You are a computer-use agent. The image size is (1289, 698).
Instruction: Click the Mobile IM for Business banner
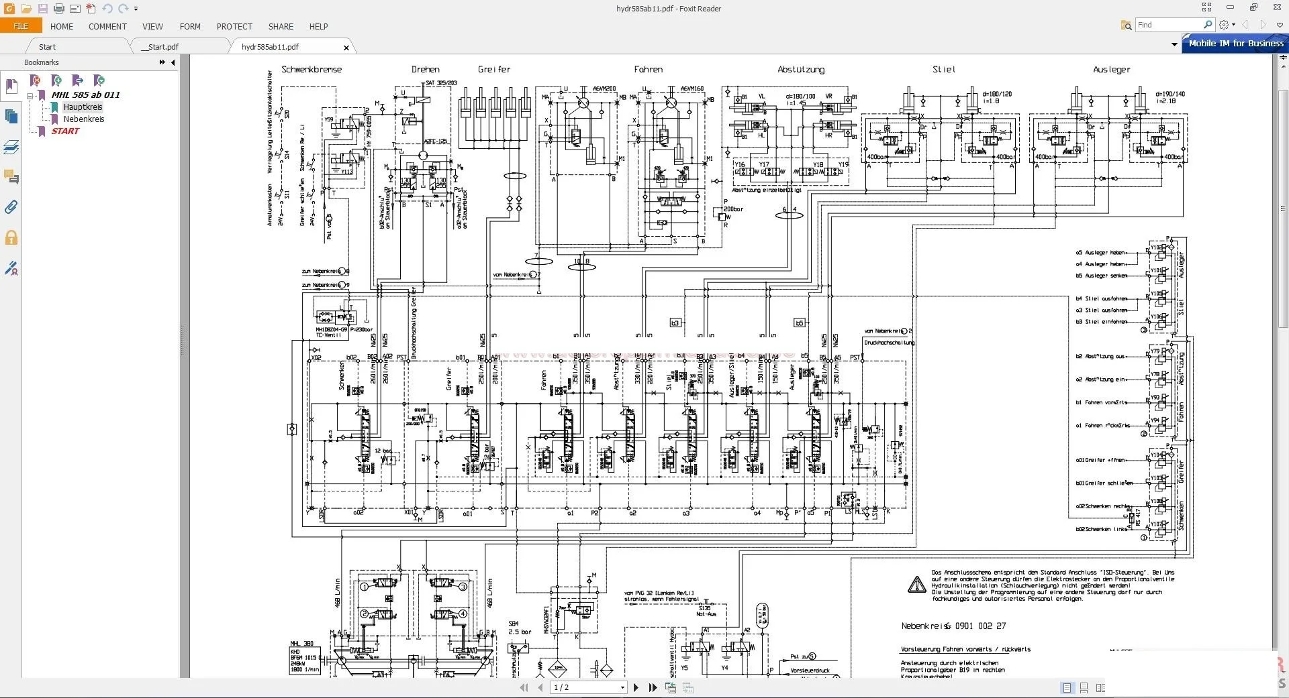(1235, 43)
